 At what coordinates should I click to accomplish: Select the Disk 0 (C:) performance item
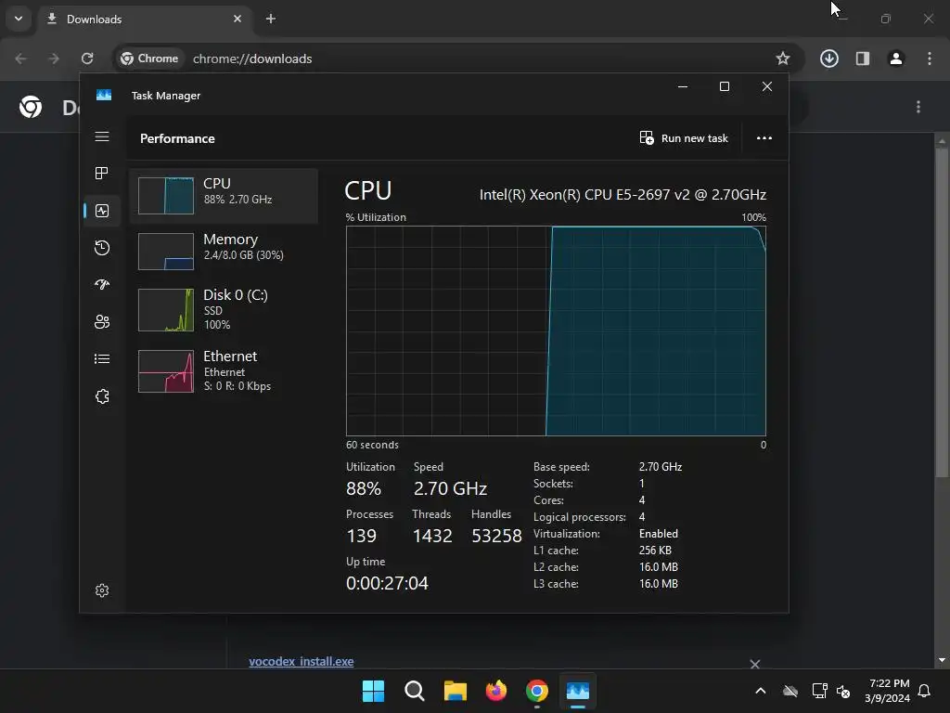(224, 309)
